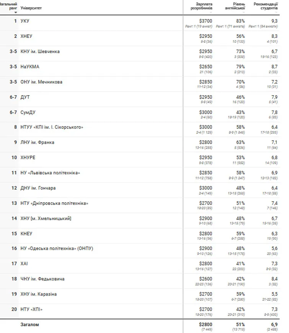This screenshot has width=289, height=333.
Task: Click on КНУ ім. Шевченка
Action: tap(40, 52)
